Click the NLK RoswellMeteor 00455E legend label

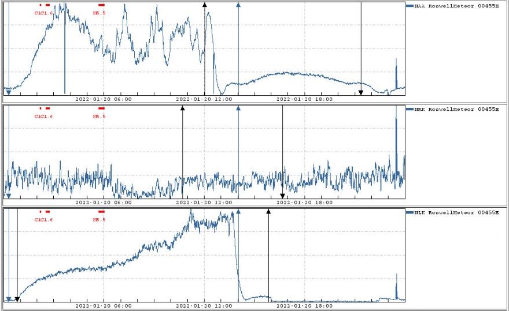(456, 212)
